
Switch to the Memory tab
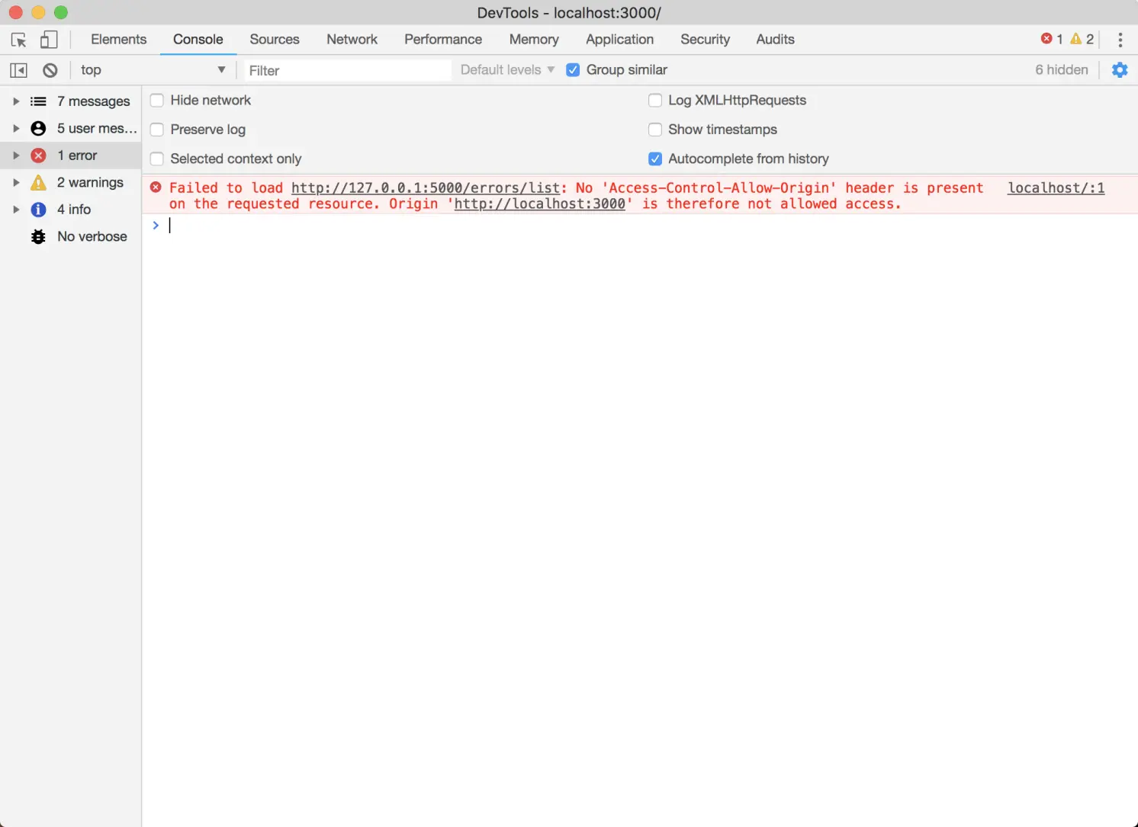[534, 40]
